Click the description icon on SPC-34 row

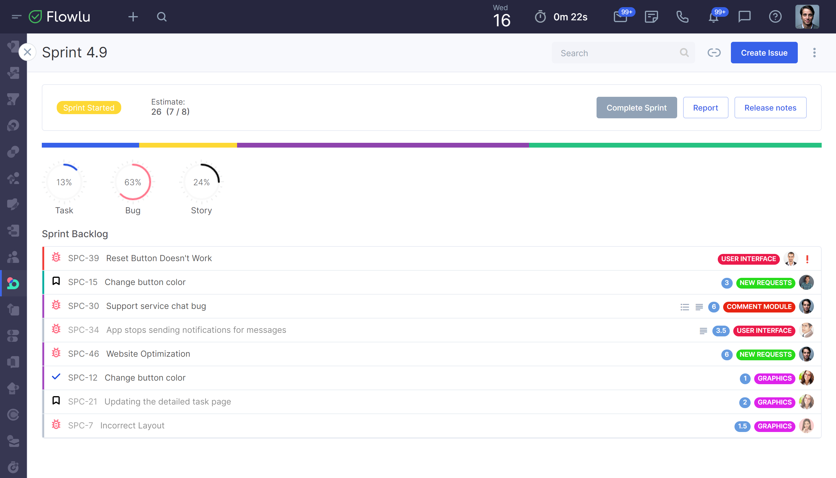[703, 331]
